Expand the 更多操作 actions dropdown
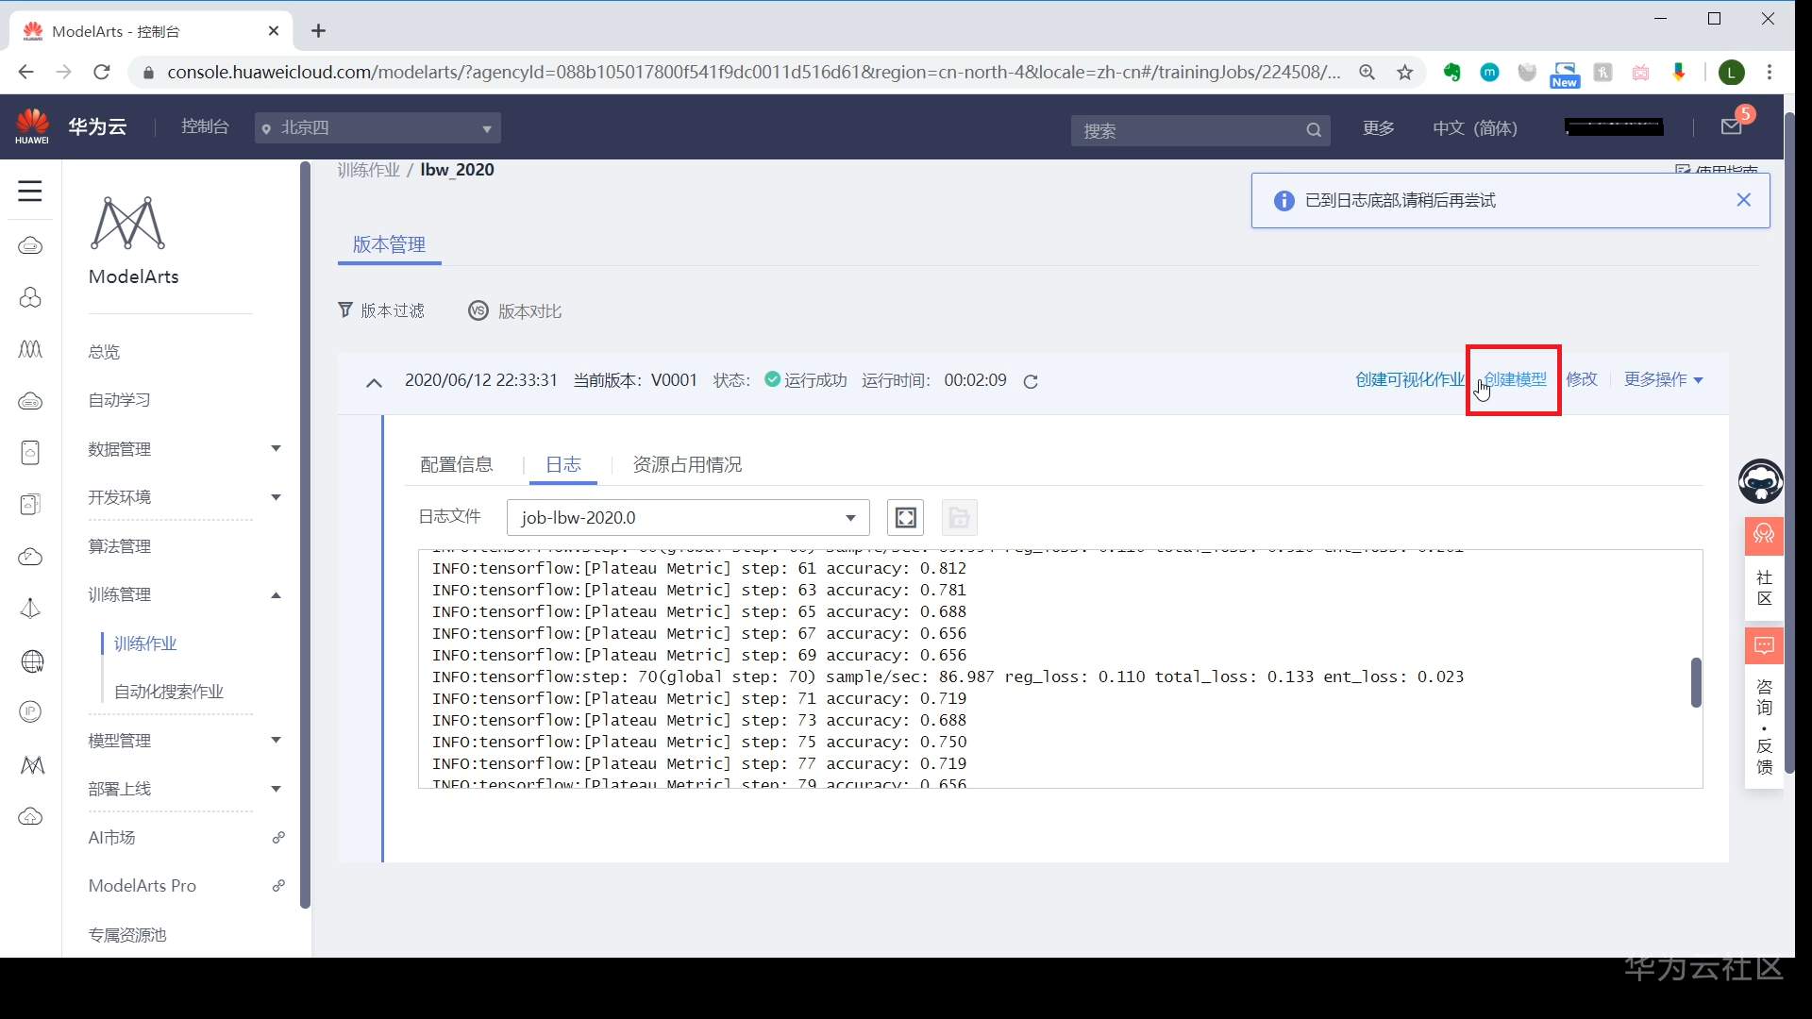1812x1019 pixels. pyautogui.click(x=1663, y=379)
